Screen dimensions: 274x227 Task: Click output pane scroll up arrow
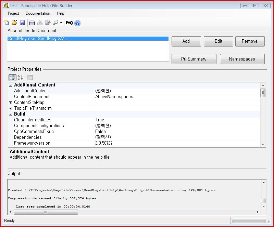coord(264,183)
